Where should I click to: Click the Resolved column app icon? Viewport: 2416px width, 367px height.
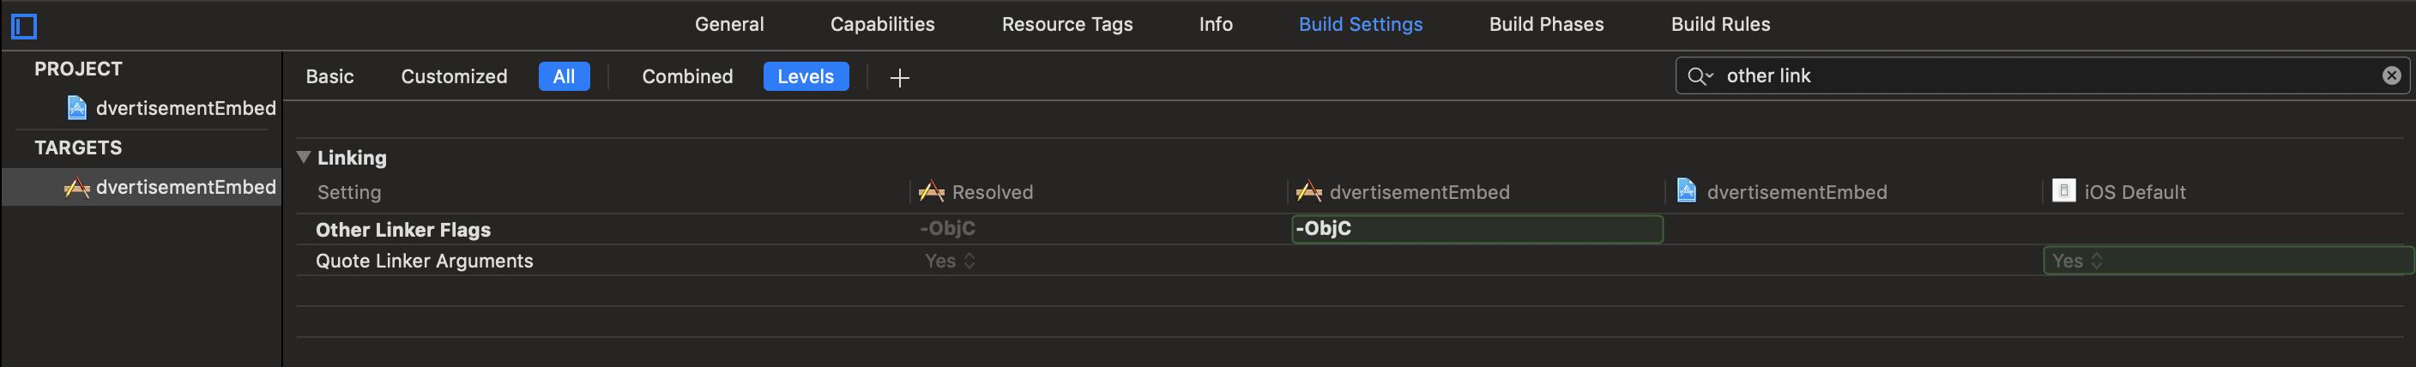[x=932, y=192]
